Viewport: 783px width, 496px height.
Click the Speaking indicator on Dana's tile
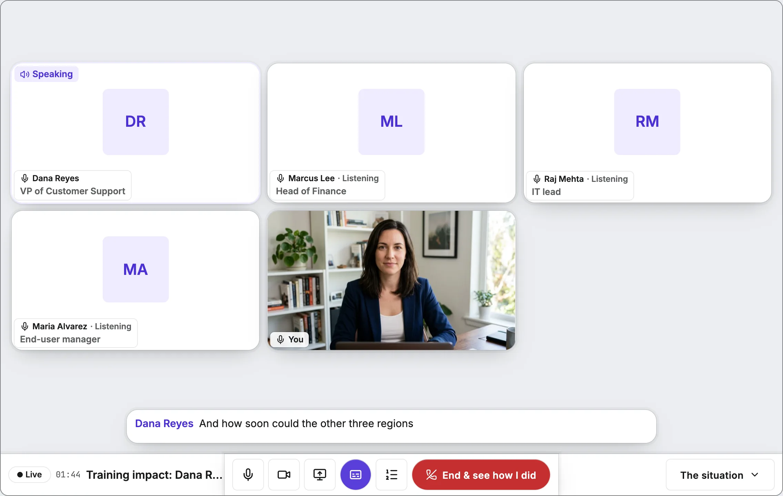pos(47,74)
